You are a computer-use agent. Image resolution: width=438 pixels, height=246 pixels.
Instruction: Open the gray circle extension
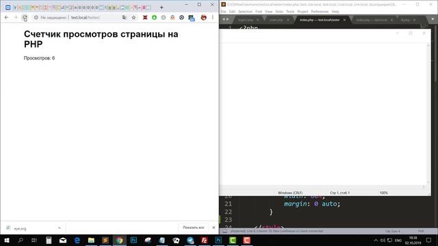[x=164, y=18]
